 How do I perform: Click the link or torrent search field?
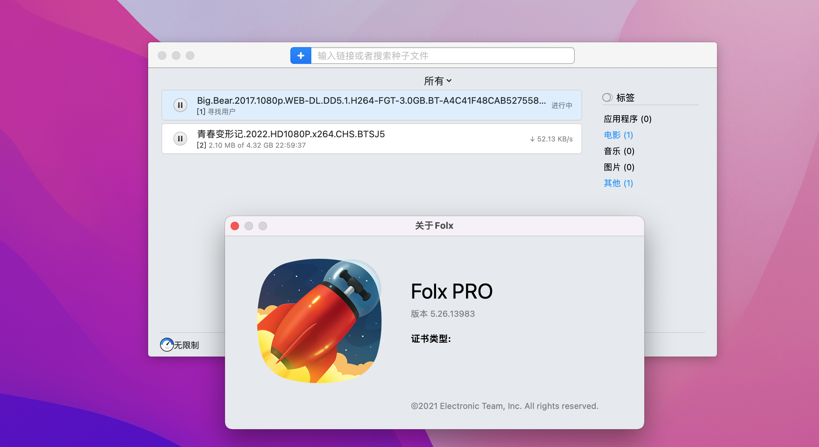pos(442,56)
